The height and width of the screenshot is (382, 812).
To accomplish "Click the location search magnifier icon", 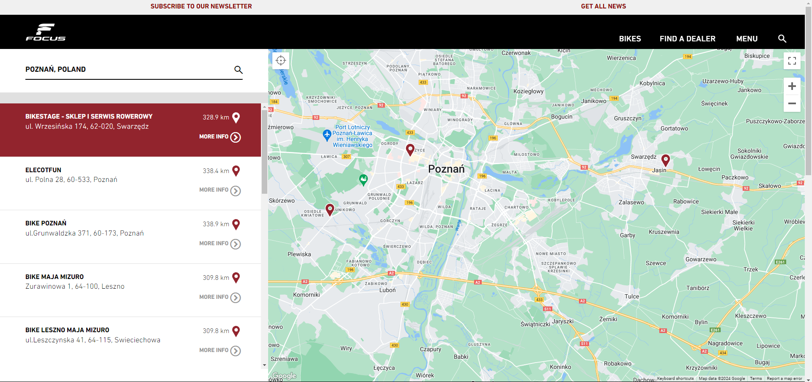I will (x=239, y=70).
